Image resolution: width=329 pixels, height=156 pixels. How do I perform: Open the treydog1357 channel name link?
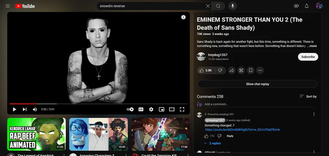click(x=218, y=55)
